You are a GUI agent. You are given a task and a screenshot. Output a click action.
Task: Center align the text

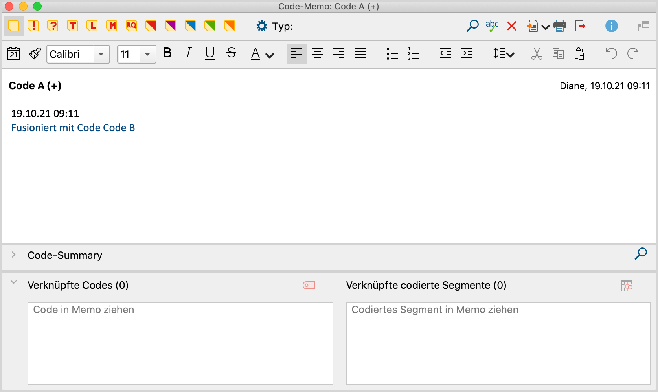pyautogui.click(x=318, y=53)
